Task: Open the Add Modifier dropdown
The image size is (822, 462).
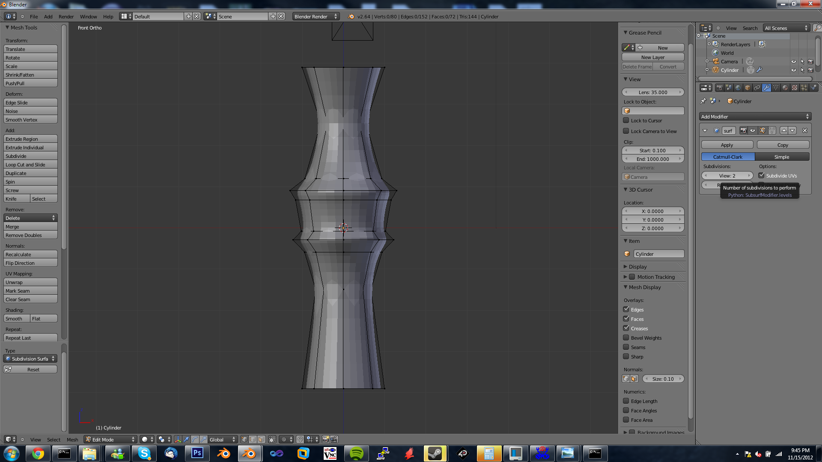Action: (755, 116)
